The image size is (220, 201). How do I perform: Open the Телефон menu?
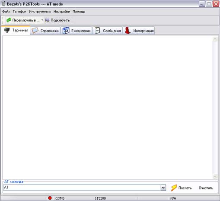19,12
